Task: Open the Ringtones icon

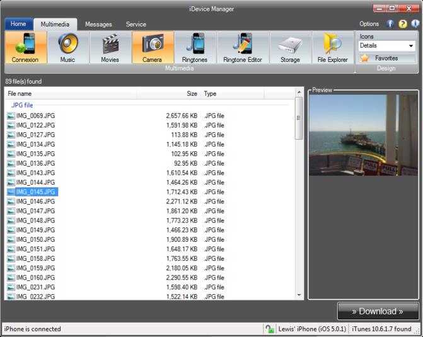Action: (x=195, y=47)
